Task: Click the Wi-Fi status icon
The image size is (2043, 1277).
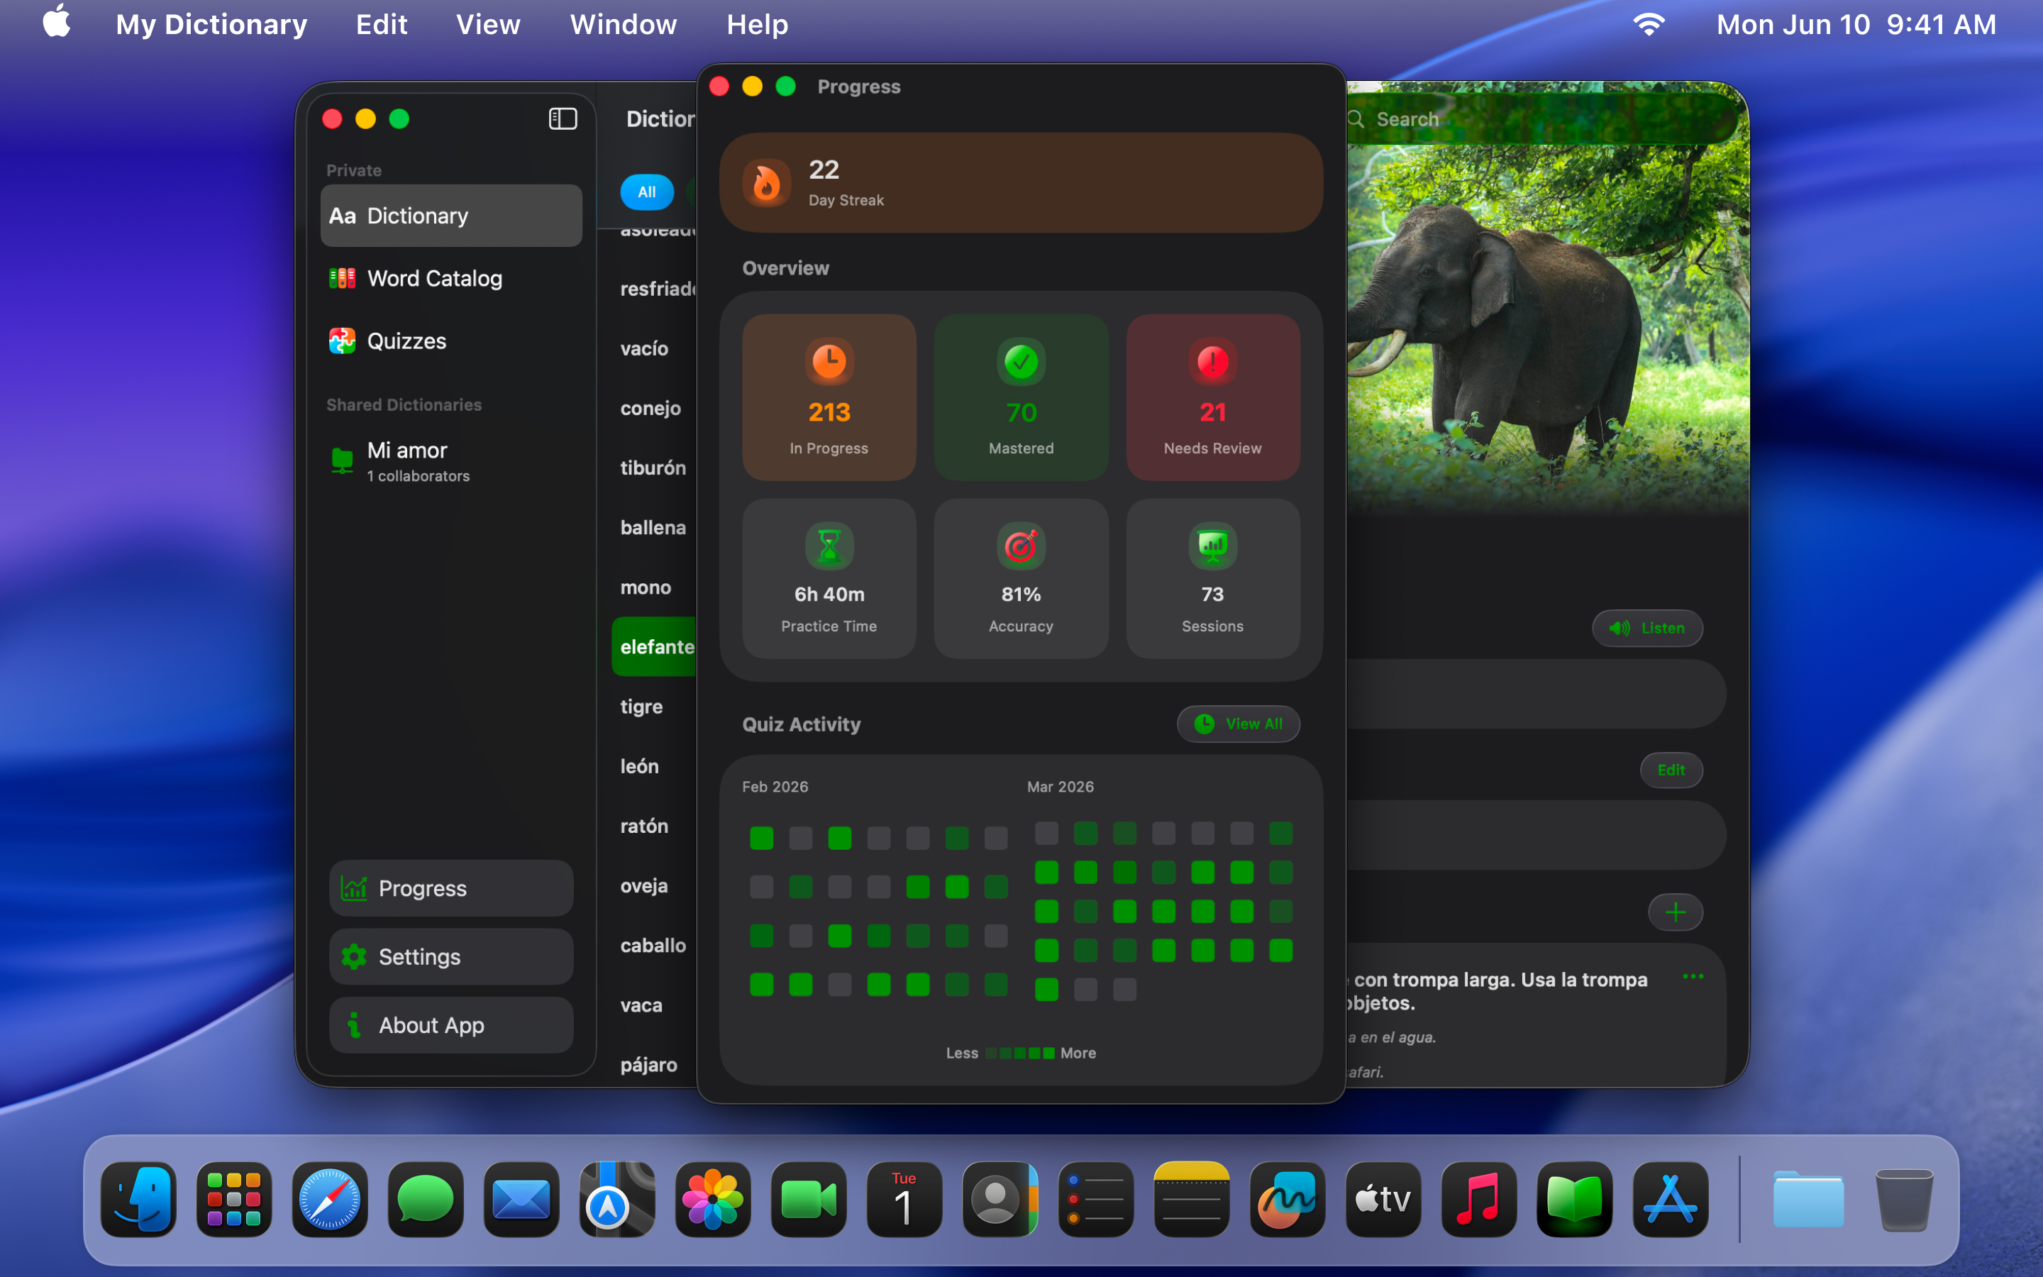Action: click(1649, 23)
